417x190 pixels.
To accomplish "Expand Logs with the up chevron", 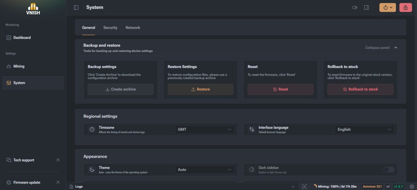I will (x=293, y=187).
